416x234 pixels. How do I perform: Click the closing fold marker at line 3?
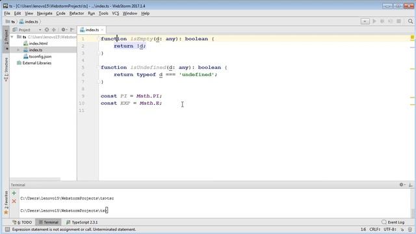click(x=99, y=53)
